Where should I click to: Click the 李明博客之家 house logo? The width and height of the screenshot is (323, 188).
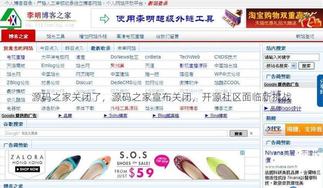[11, 18]
